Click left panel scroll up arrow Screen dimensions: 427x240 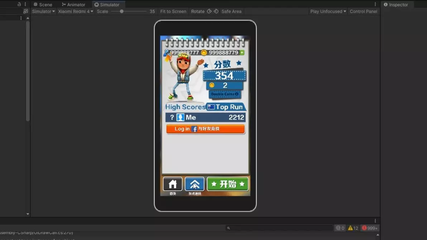point(28,18)
